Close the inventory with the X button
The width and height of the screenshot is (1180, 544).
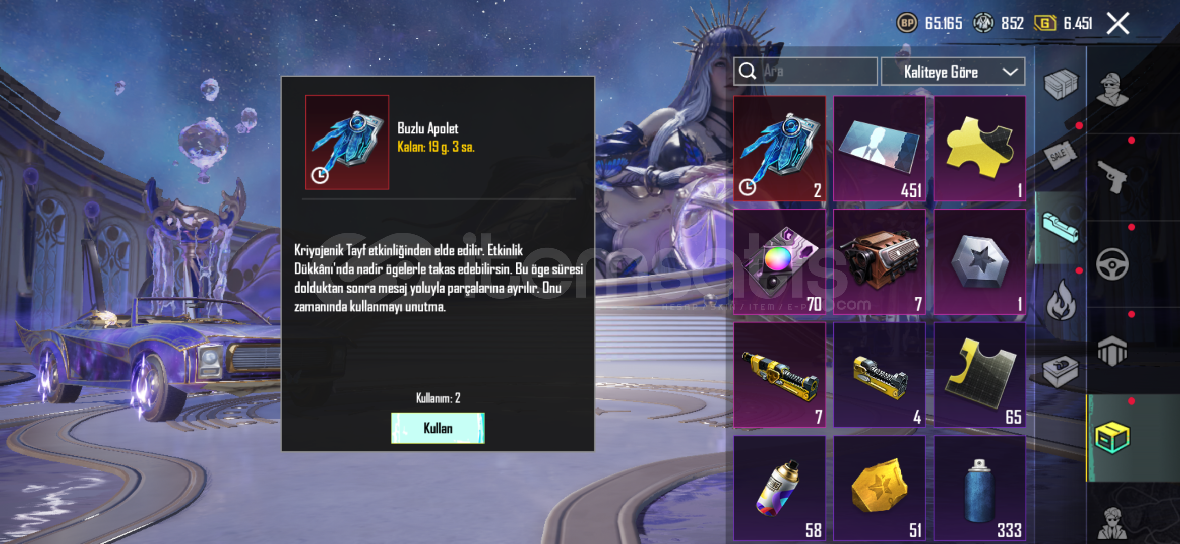tap(1117, 23)
